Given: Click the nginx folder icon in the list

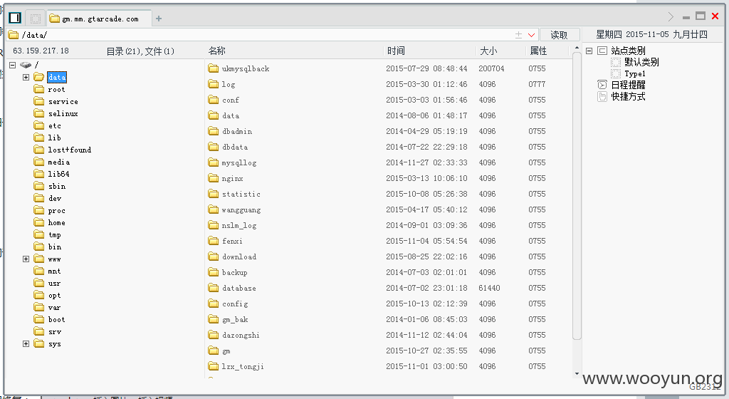Looking at the screenshot, I should click(214, 178).
